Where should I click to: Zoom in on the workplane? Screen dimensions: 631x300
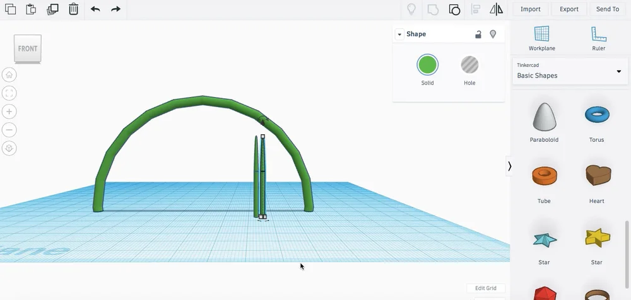9,112
